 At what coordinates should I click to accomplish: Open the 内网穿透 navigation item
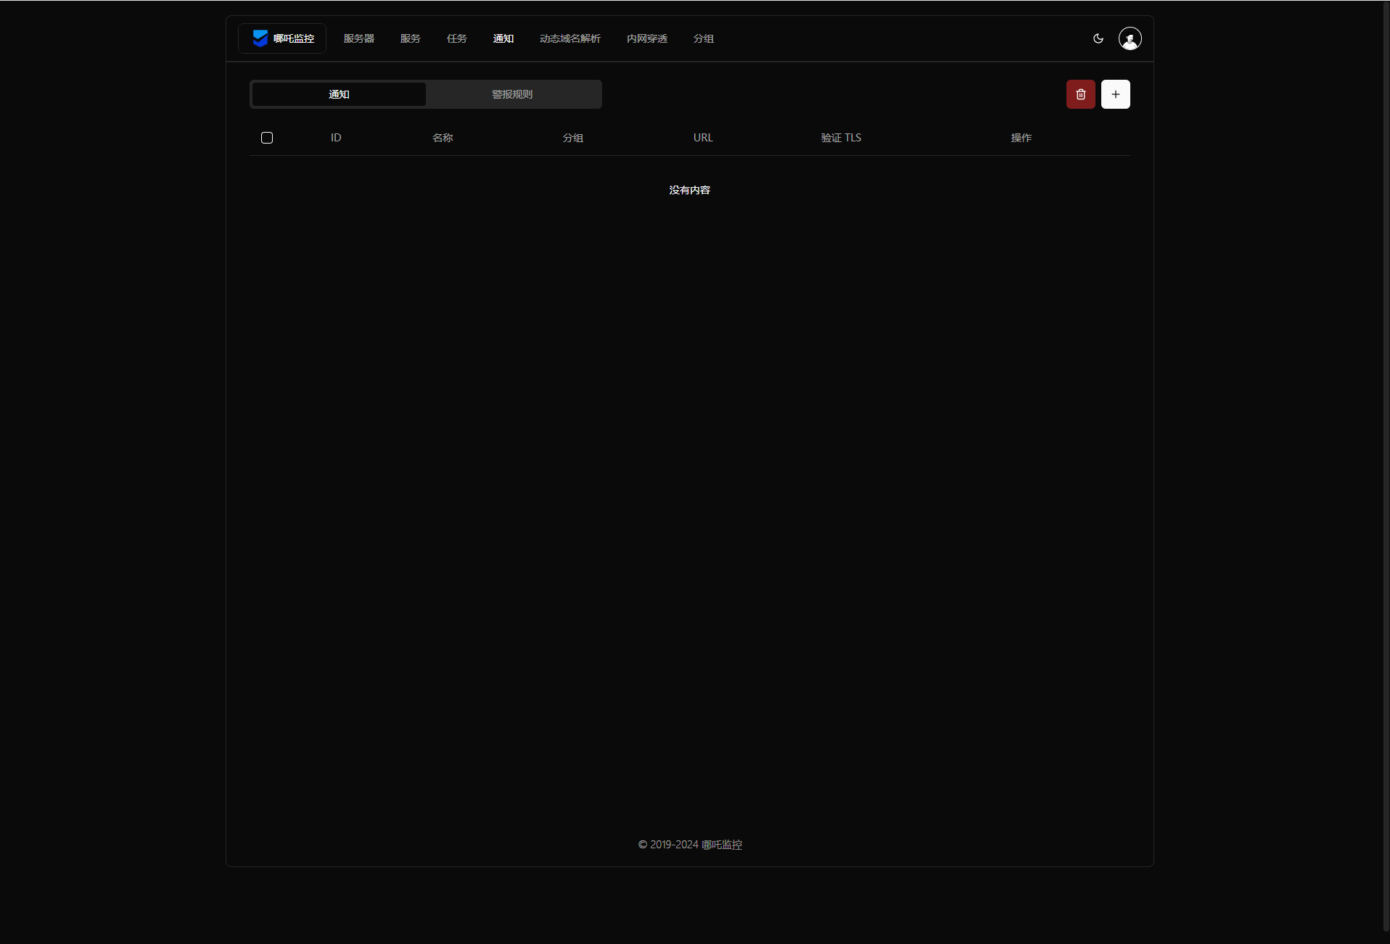[646, 38]
